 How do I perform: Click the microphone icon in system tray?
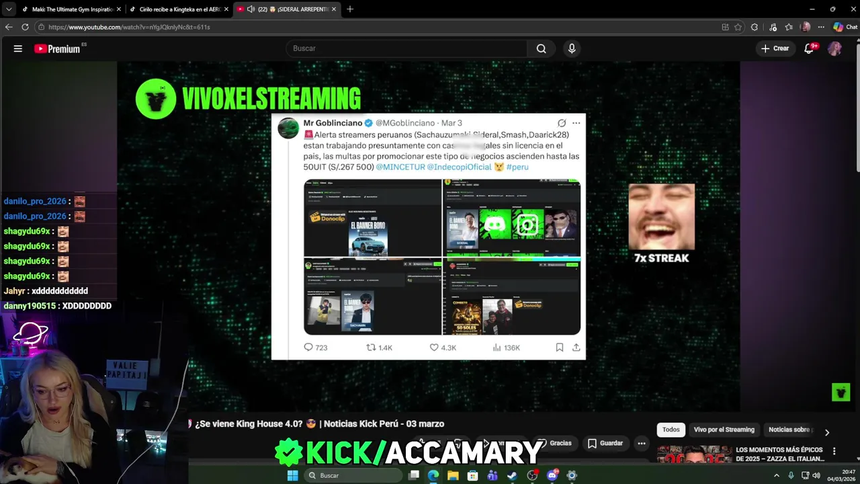point(791,475)
